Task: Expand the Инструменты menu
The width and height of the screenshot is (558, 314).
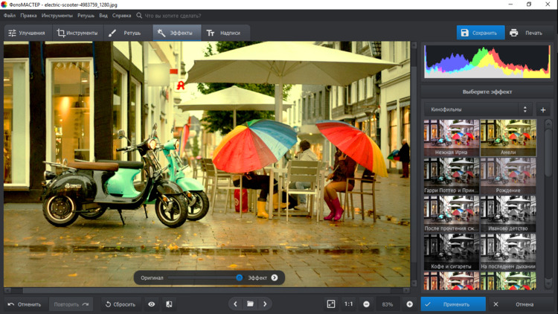Action: tap(57, 15)
